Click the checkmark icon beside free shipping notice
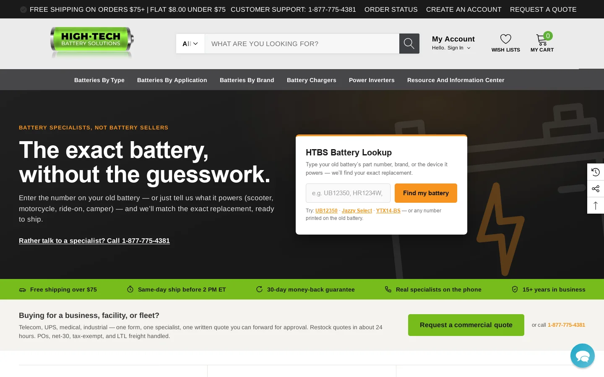Image resolution: width=604 pixels, height=377 pixels. tap(23, 10)
